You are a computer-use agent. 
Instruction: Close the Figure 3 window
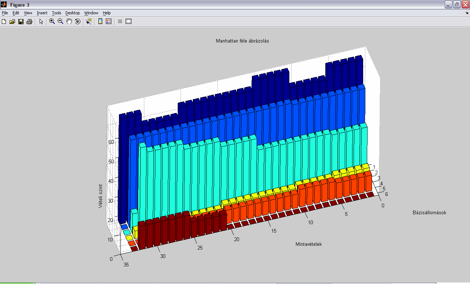(x=465, y=5)
